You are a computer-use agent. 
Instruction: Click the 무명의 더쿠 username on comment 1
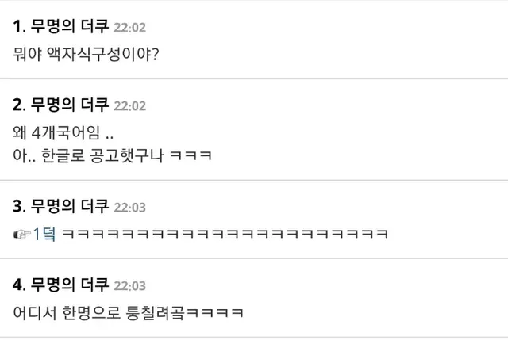(x=70, y=26)
